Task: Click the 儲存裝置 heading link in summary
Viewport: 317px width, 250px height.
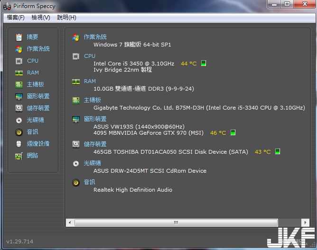Action: [x=95, y=144]
